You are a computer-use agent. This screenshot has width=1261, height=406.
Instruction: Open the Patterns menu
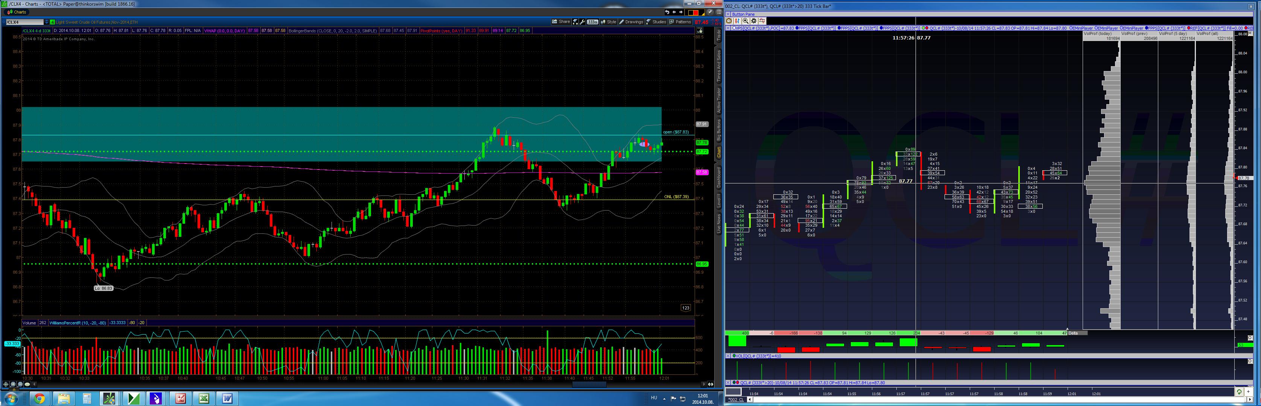680,22
